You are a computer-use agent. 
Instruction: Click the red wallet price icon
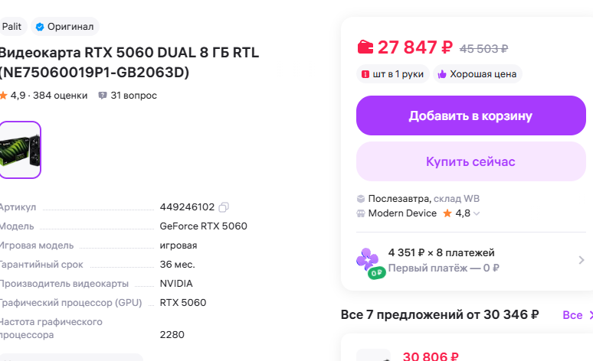pyautogui.click(x=365, y=47)
